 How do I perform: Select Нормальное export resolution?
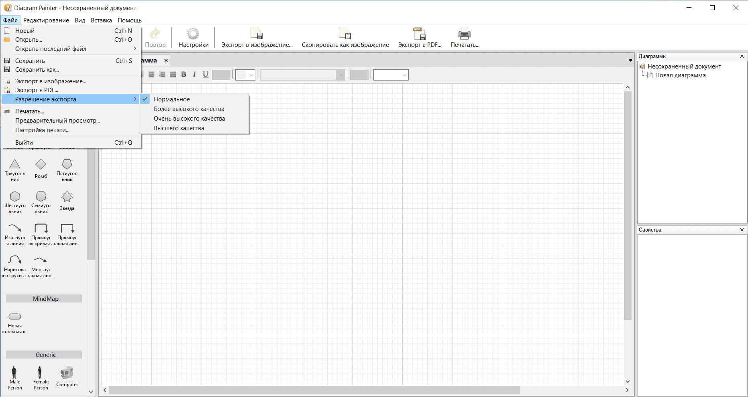point(194,99)
